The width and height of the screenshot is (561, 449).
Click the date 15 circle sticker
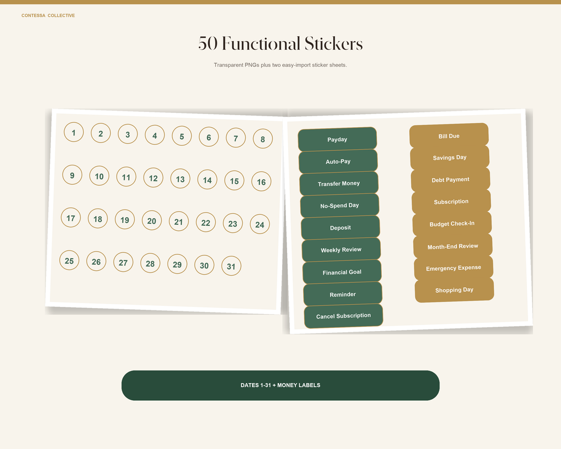[x=234, y=180]
